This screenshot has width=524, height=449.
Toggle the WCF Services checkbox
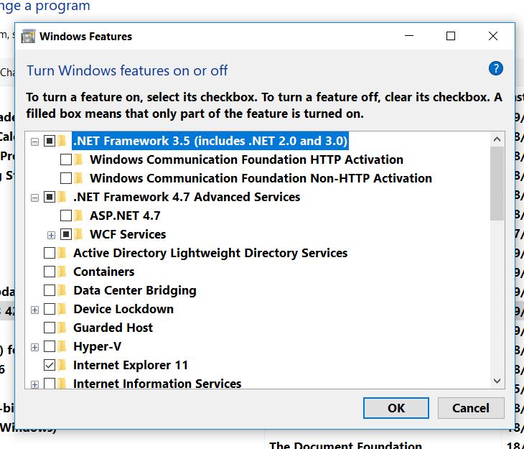click(66, 234)
